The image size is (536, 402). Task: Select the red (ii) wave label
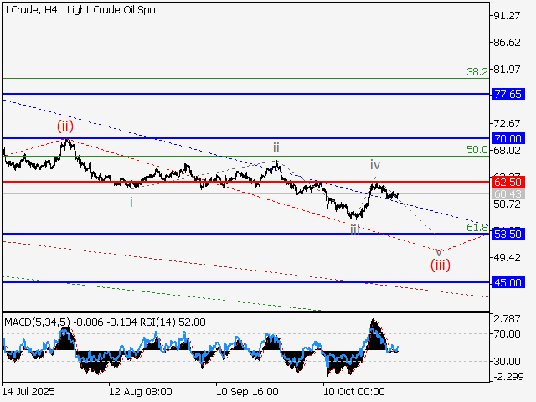coord(65,126)
